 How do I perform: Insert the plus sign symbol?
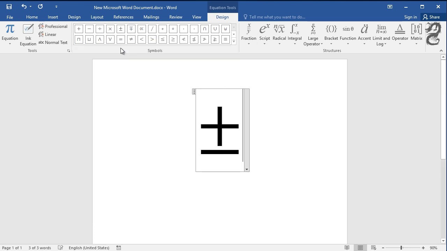[x=79, y=29]
